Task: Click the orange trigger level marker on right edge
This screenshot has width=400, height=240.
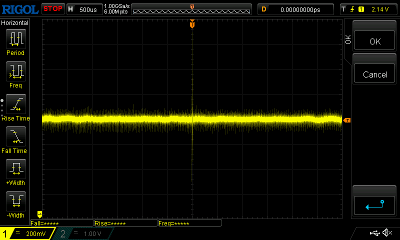Action: [347, 120]
